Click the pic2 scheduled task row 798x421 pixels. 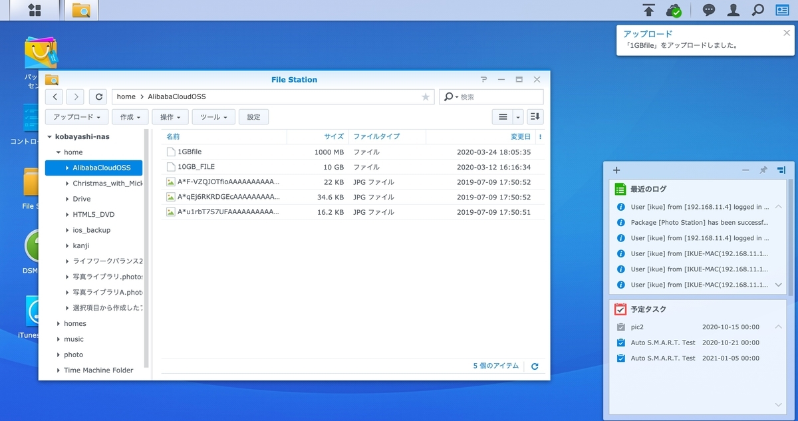[x=693, y=327]
